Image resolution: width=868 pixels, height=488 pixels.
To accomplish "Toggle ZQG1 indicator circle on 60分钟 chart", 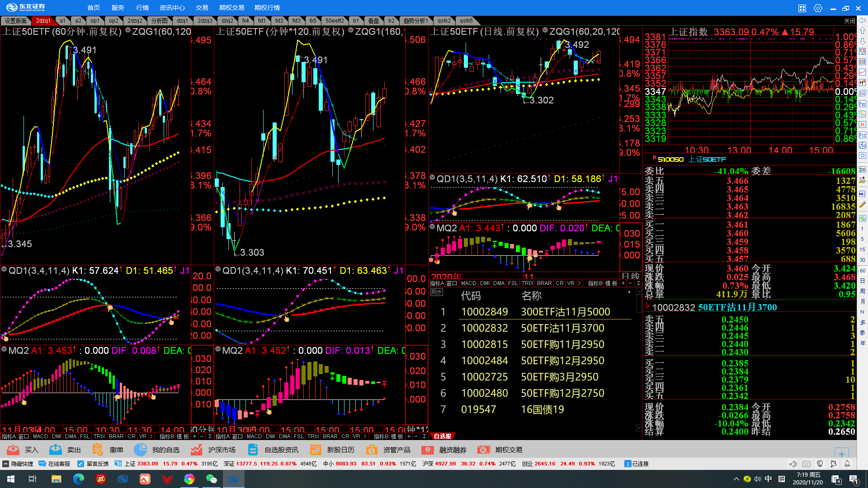I will (128, 31).
